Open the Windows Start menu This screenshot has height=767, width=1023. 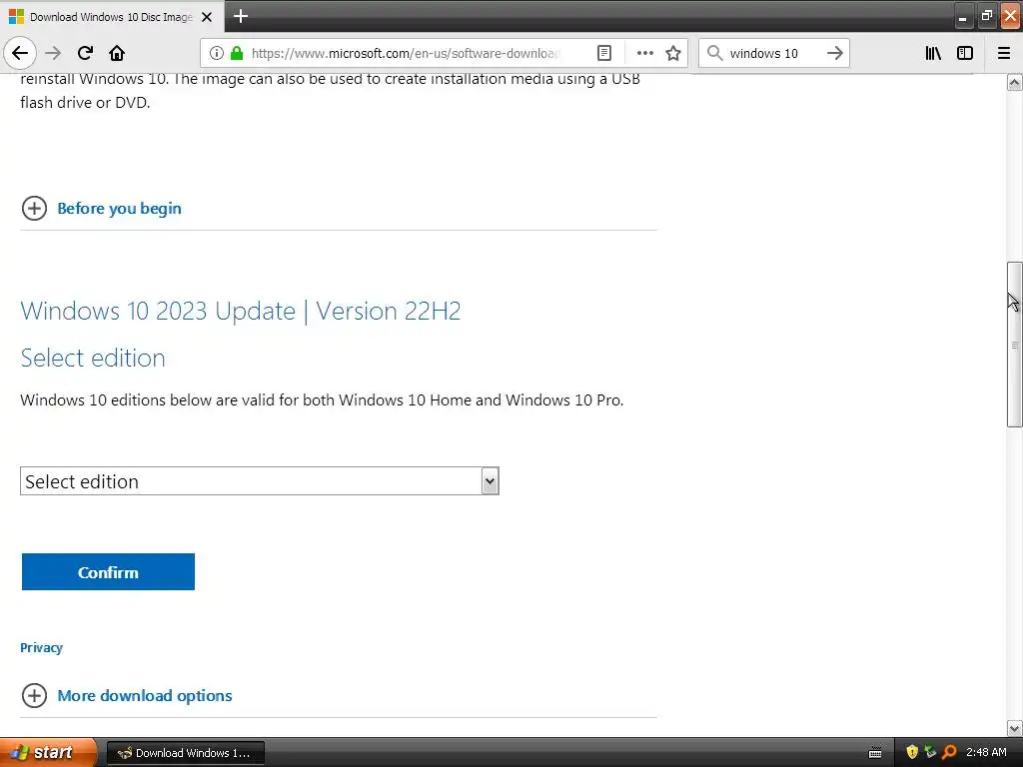[x=48, y=753]
